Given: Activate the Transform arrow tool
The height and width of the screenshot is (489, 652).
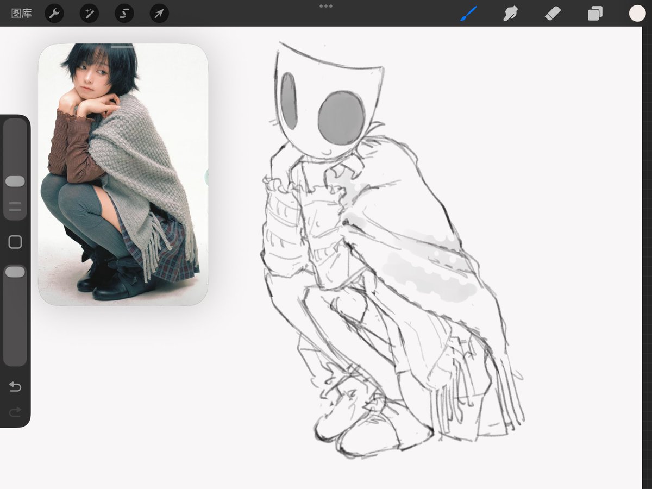Looking at the screenshot, I should pyautogui.click(x=159, y=14).
